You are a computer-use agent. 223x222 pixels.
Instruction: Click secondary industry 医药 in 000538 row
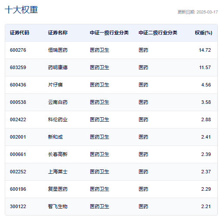[x=143, y=102]
